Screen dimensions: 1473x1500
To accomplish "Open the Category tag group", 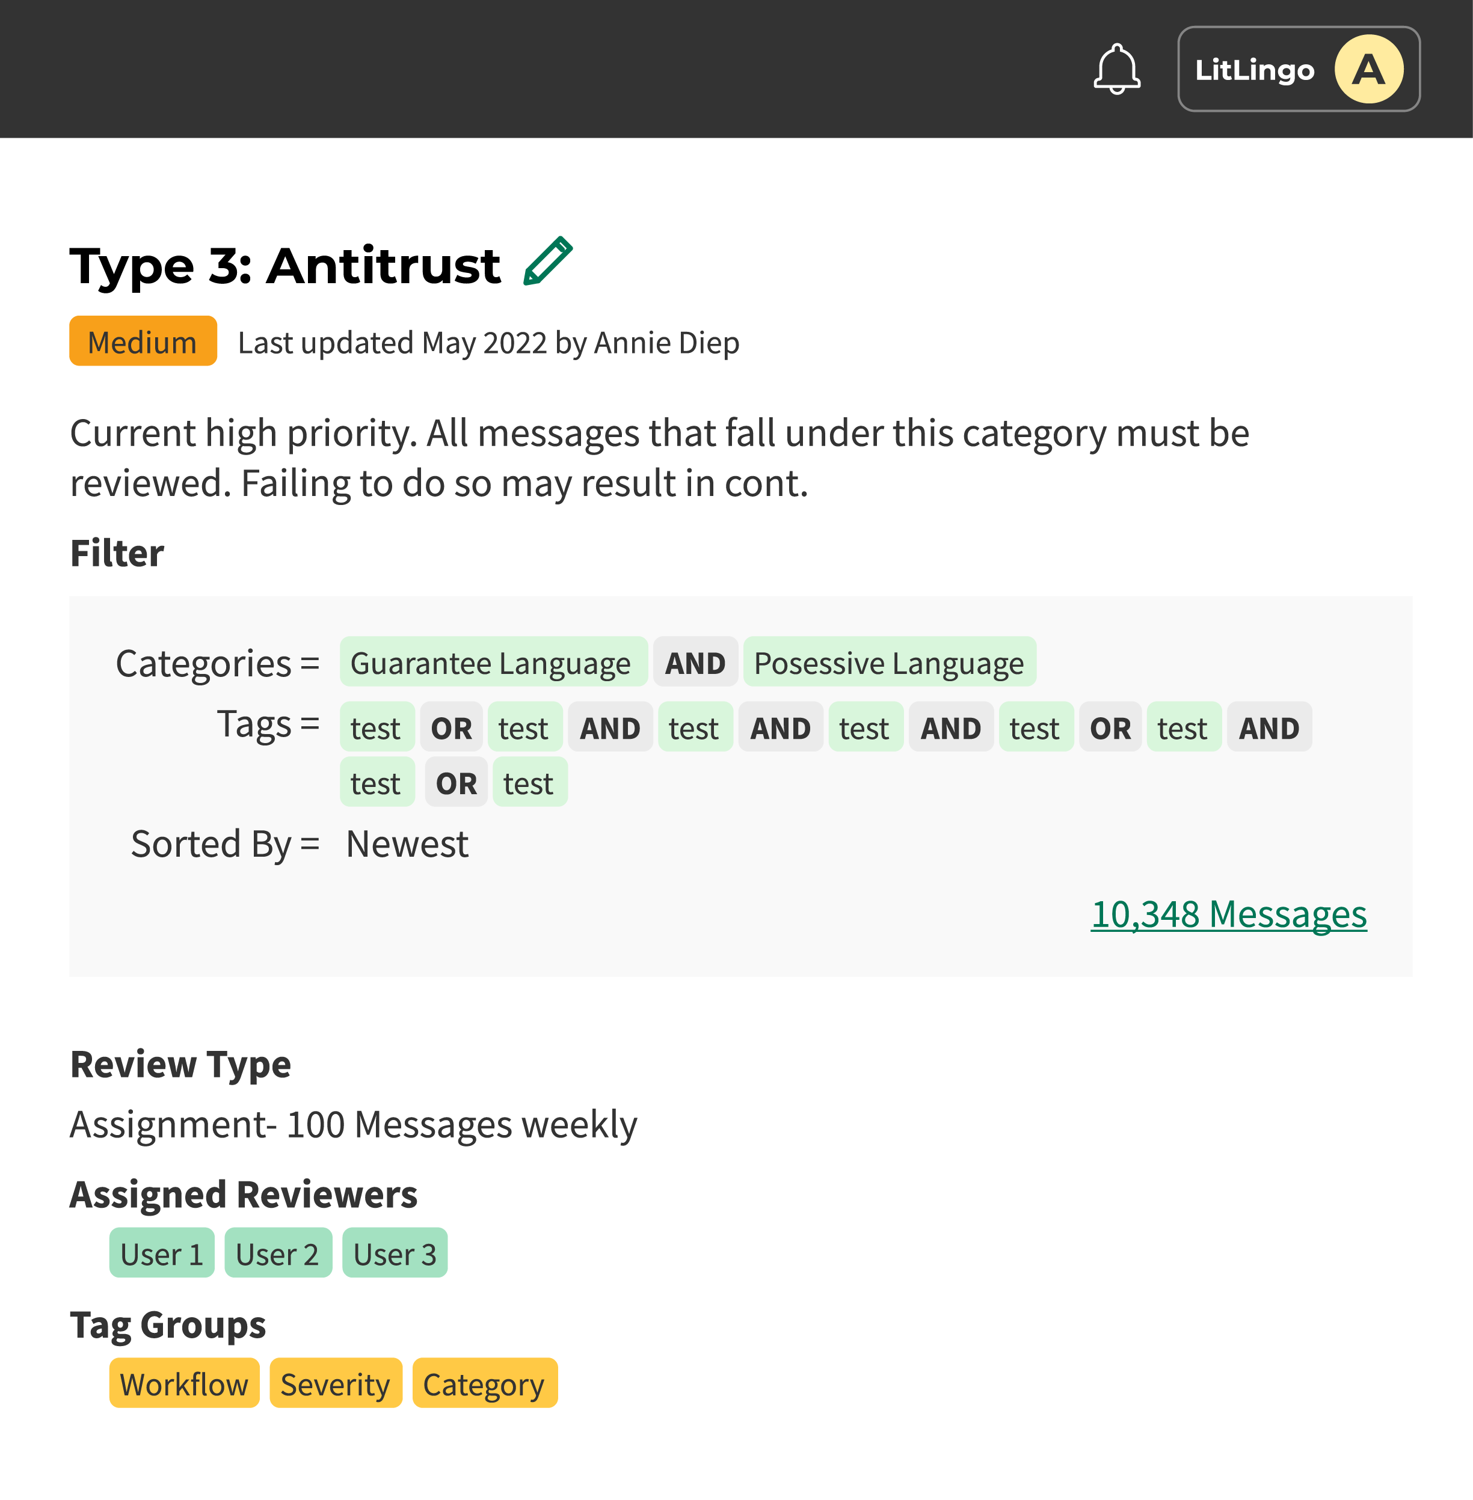I will [484, 1384].
